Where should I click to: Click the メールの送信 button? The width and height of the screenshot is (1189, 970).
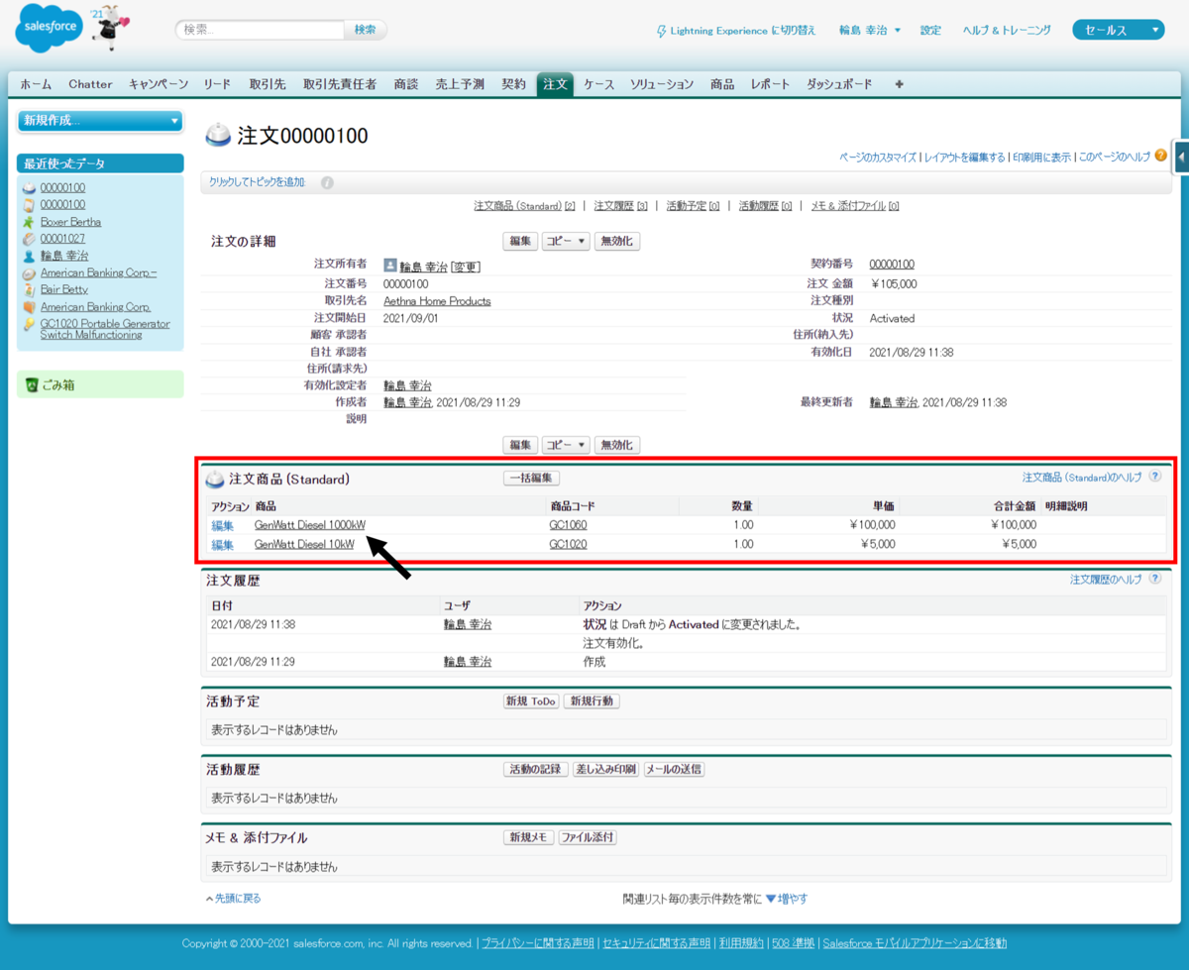tap(674, 769)
